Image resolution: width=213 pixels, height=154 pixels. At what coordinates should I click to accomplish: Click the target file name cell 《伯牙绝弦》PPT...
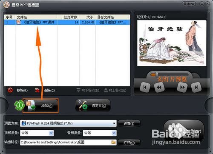click(x=112, y=22)
